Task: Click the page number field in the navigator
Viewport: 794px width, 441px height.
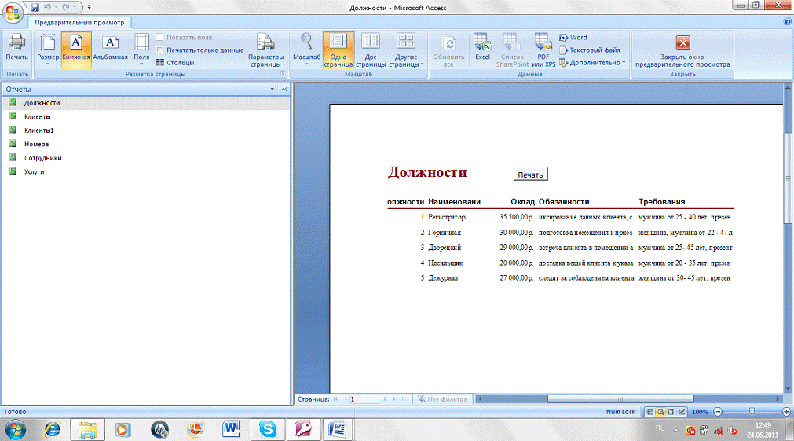Action: [364, 399]
